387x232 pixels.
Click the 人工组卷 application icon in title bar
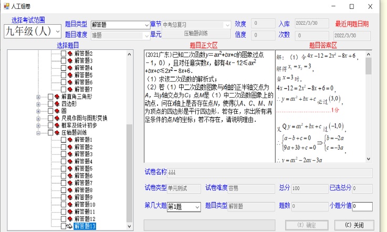click(x=6, y=6)
